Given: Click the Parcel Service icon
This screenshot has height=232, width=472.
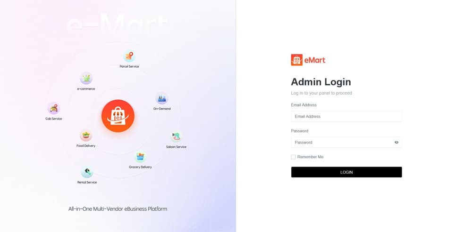Looking at the screenshot, I should coord(129,56).
